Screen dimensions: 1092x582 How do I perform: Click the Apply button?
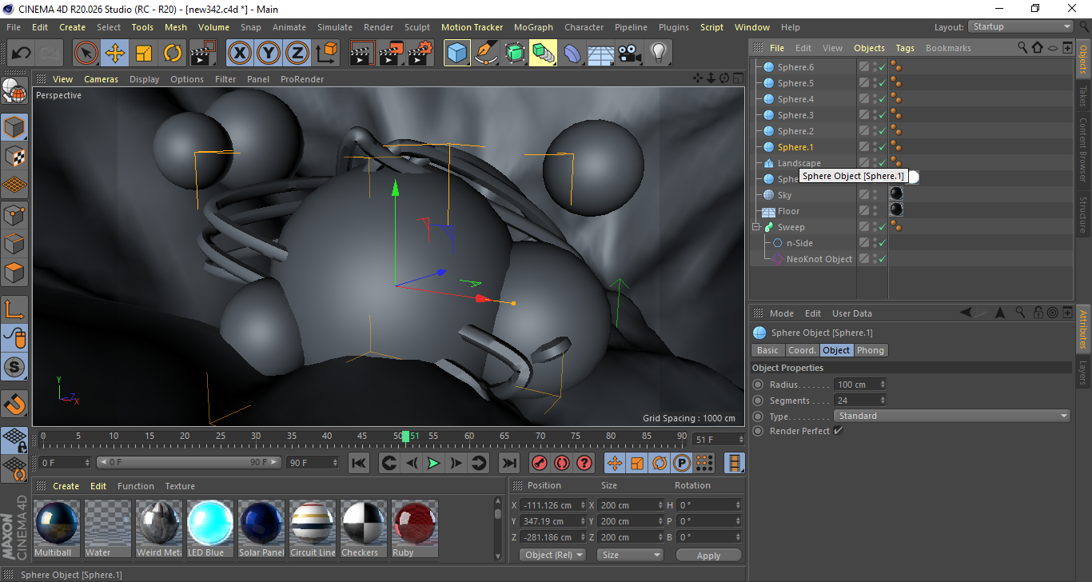pyautogui.click(x=708, y=555)
